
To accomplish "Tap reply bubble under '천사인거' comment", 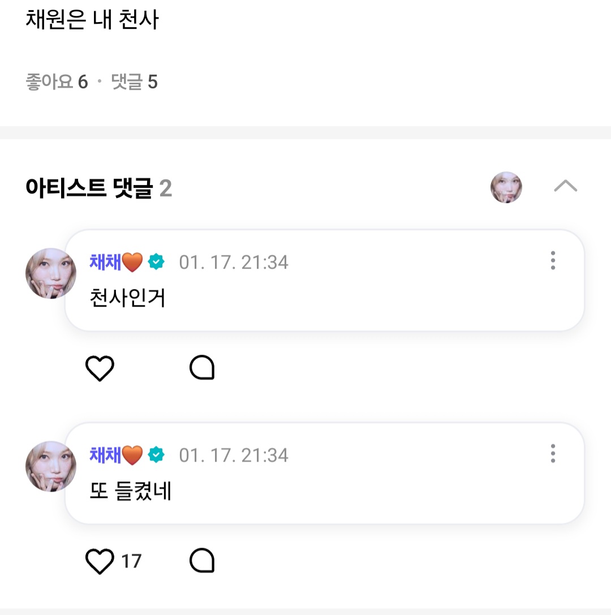I will tap(202, 368).
